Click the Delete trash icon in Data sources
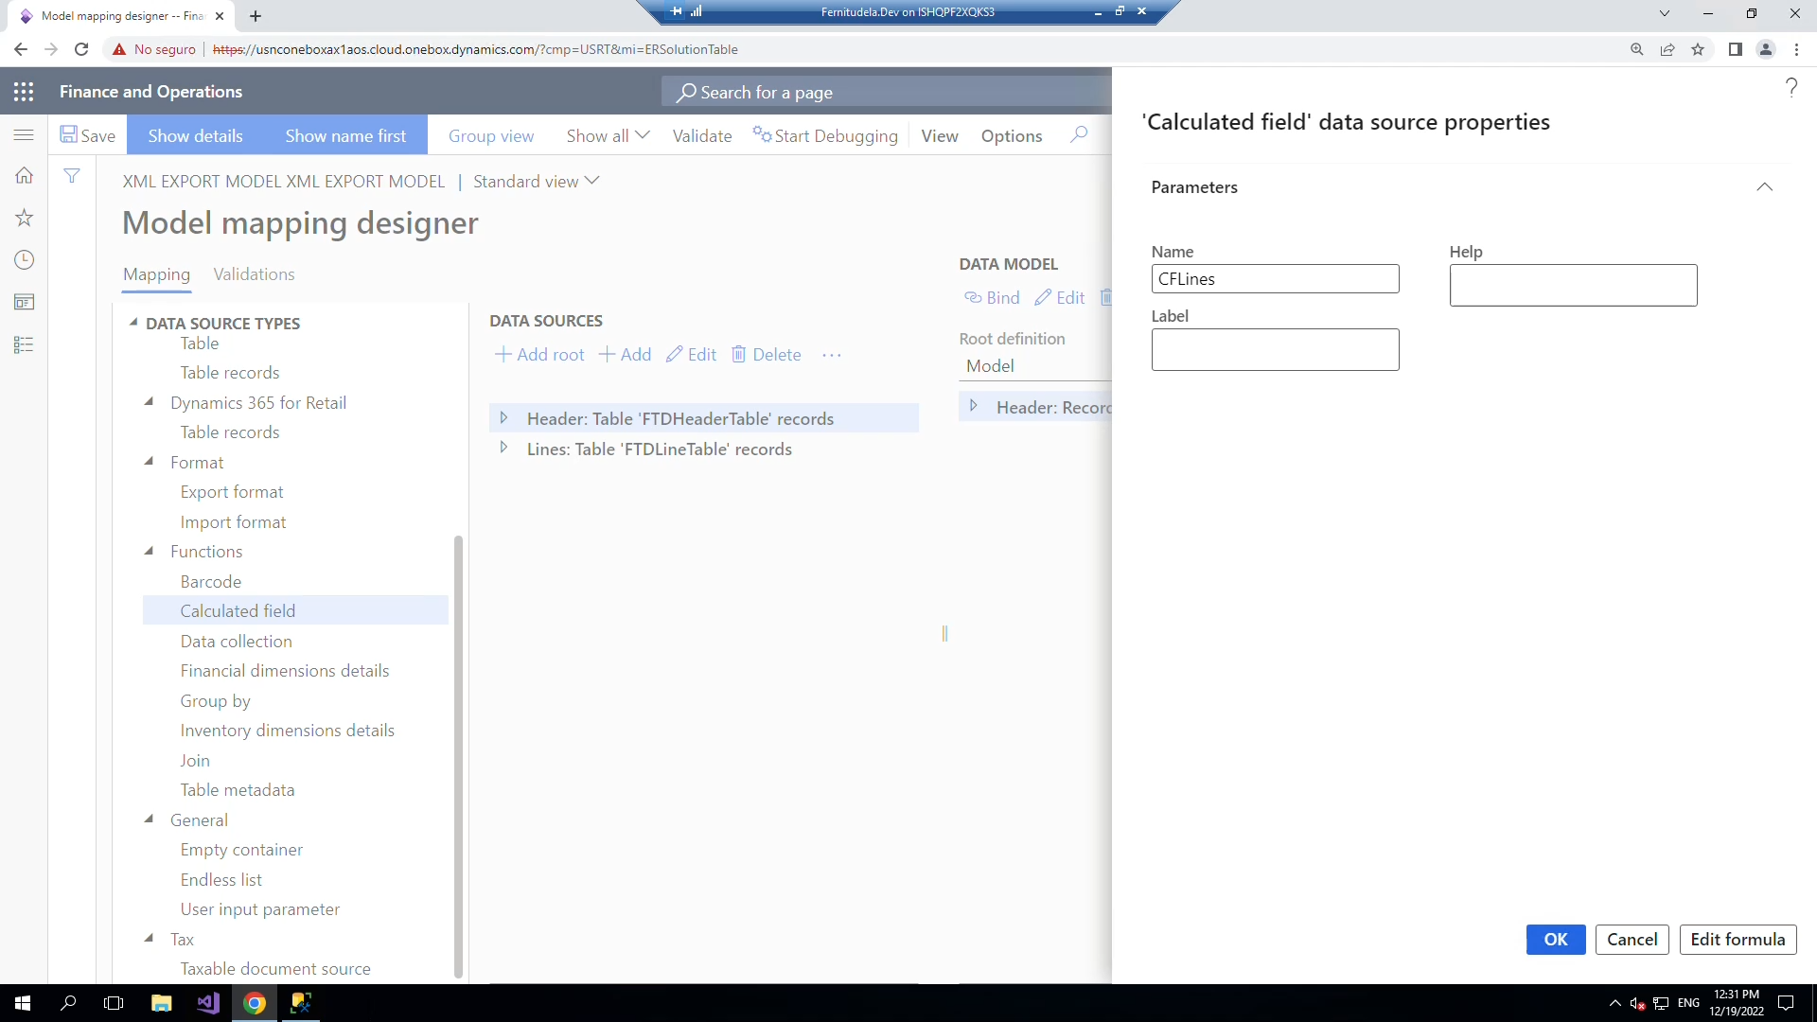The height and width of the screenshot is (1022, 1817). click(x=739, y=354)
